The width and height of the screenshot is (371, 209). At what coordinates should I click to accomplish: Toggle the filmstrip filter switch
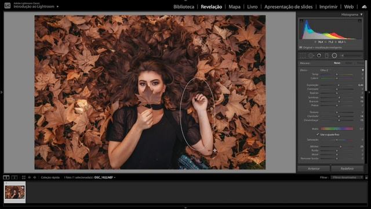[x=366, y=177]
